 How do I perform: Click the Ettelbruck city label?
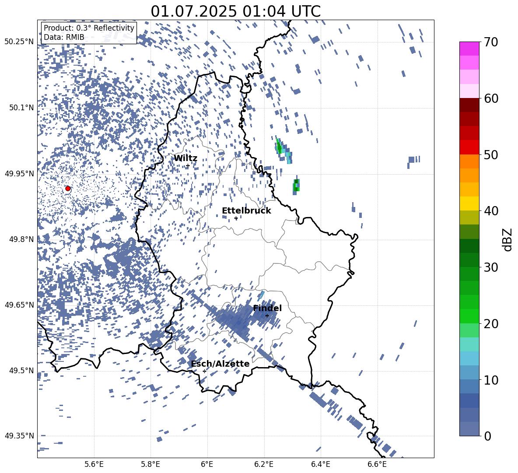pyautogui.click(x=246, y=211)
